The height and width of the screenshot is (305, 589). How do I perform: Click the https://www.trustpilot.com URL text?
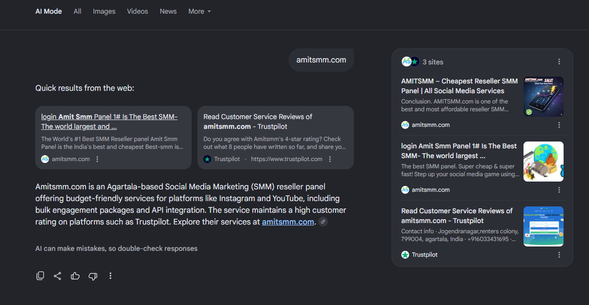point(286,159)
